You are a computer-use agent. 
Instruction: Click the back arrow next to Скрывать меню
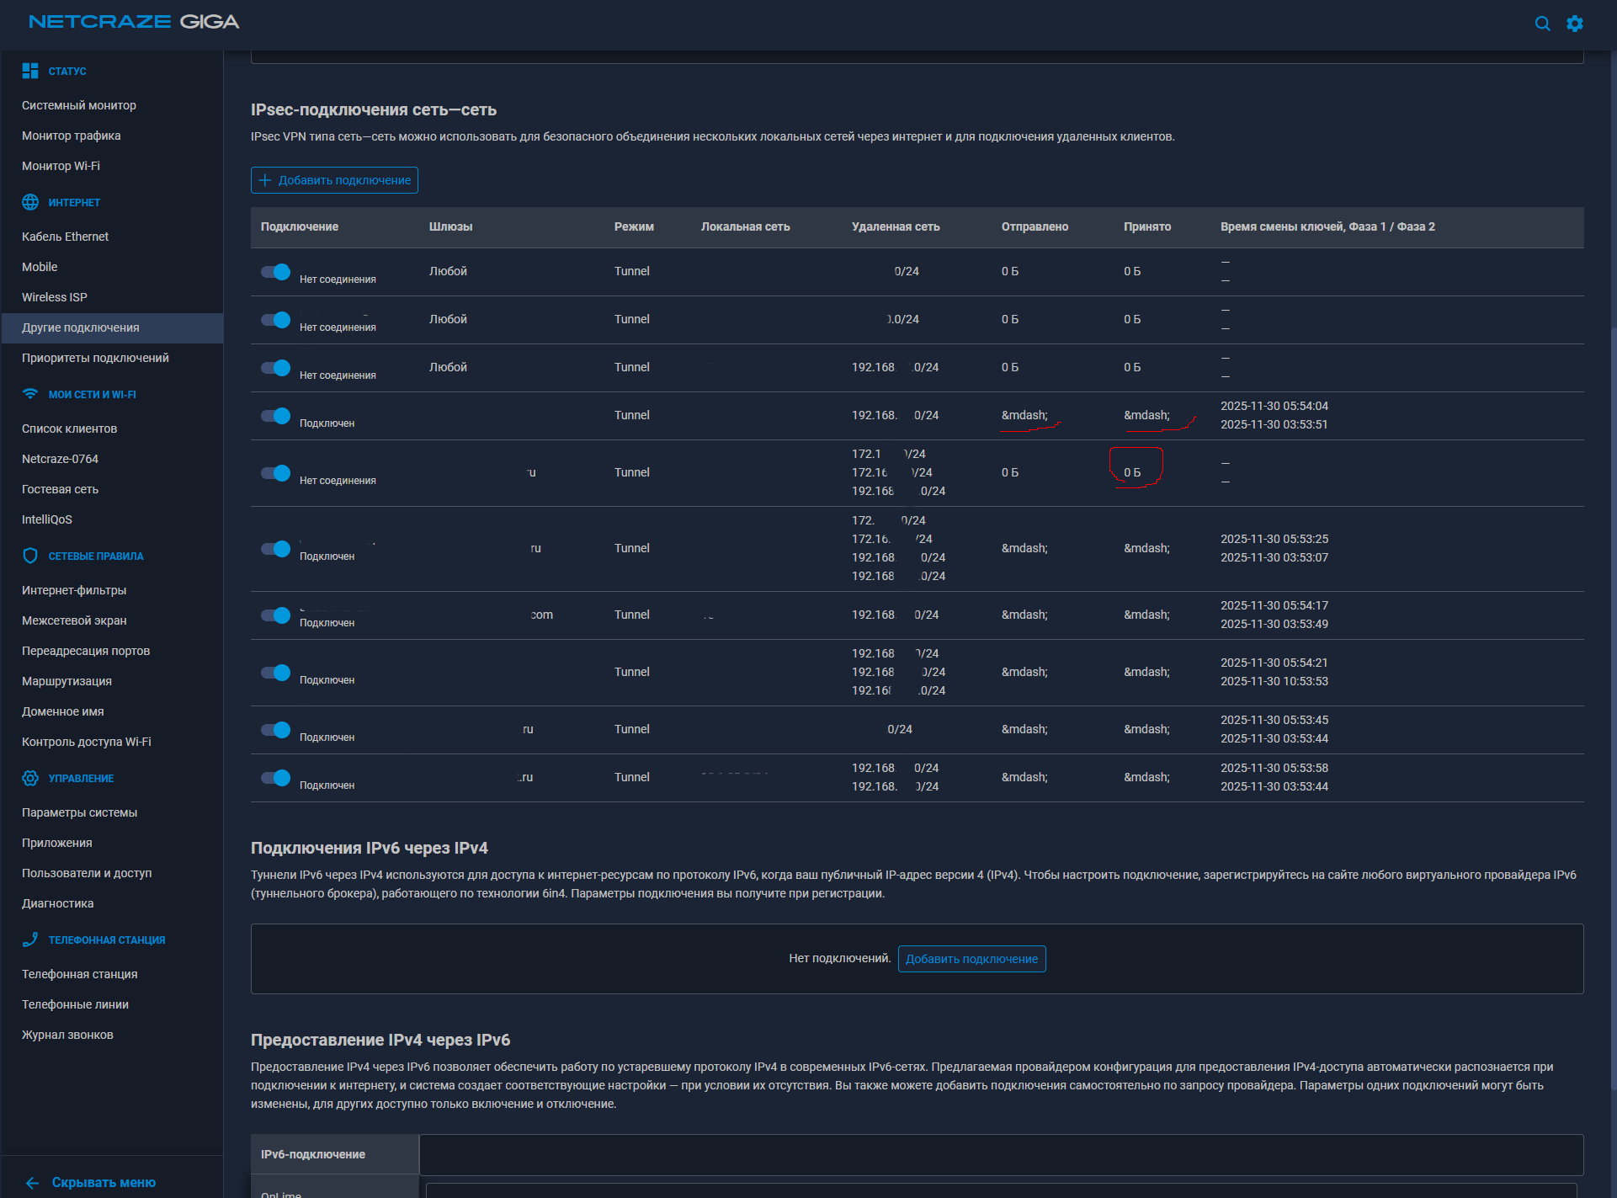[32, 1183]
